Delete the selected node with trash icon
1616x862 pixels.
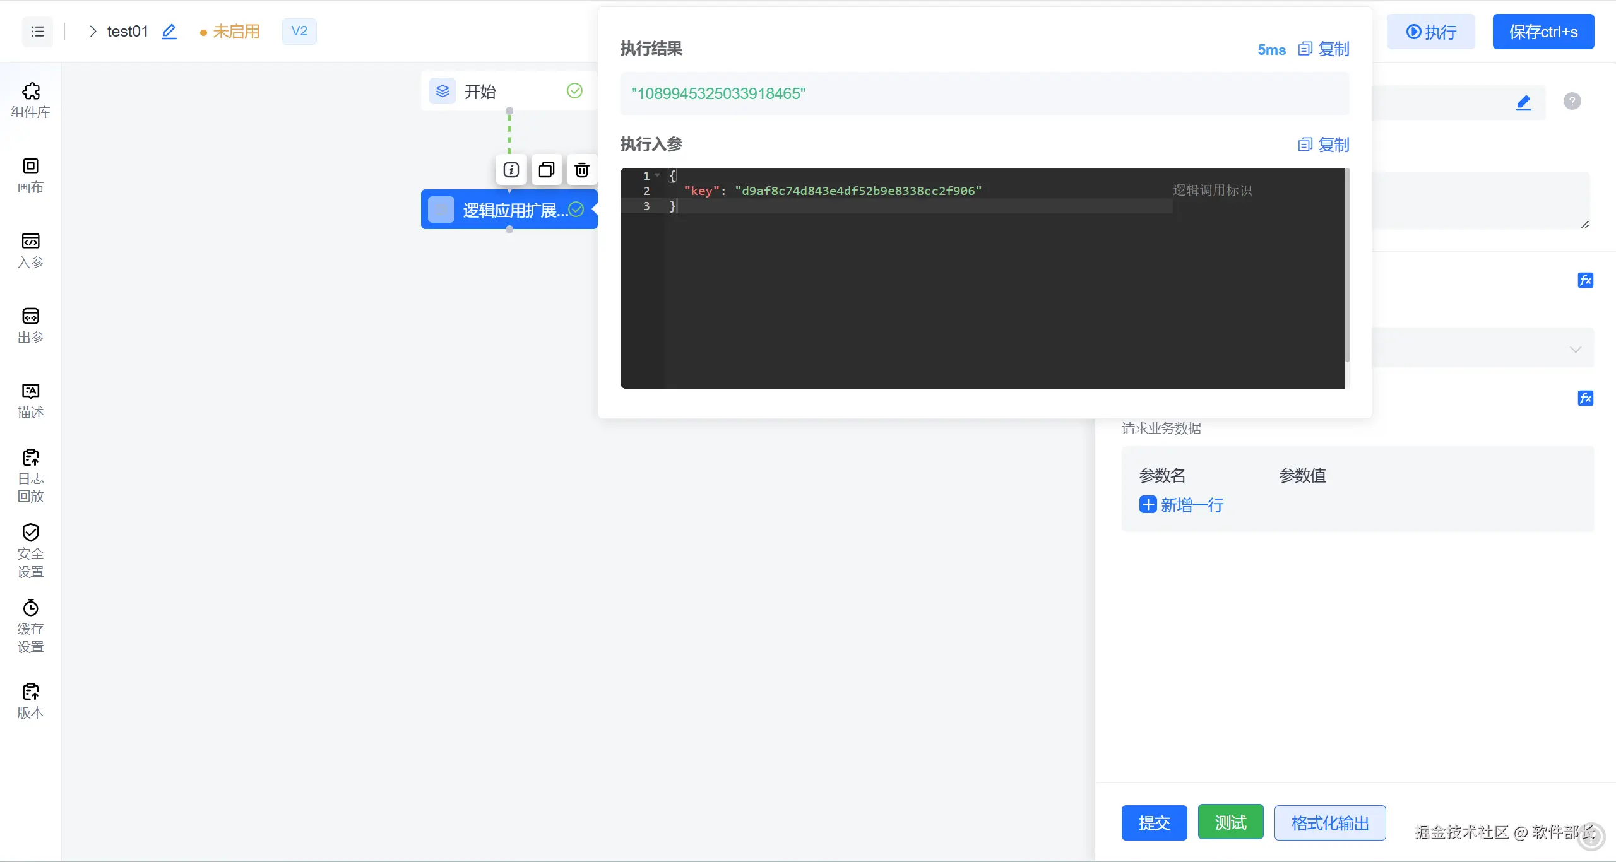click(x=581, y=170)
